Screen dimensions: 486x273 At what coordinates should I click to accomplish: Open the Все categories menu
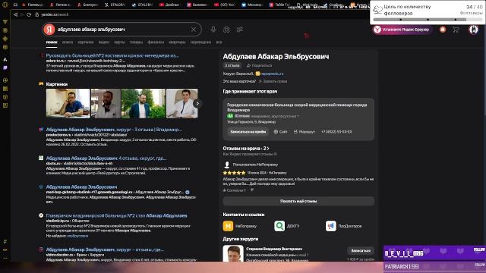point(219,42)
